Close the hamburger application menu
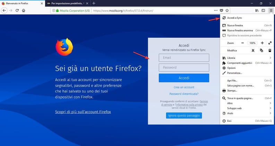The height and width of the screenshot is (146, 275). (x=271, y=10)
